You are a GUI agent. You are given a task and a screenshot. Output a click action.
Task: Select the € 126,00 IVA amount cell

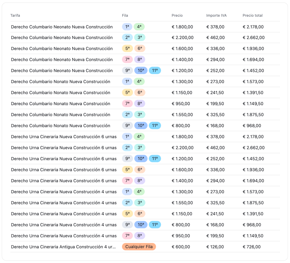pos(215,247)
